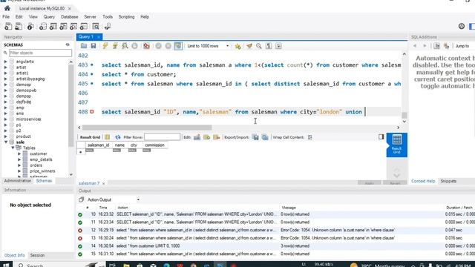Screen dimensions: 475x267
Task: Open the Limit to 1000 rows dropdown
Action: click(x=208, y=46)
